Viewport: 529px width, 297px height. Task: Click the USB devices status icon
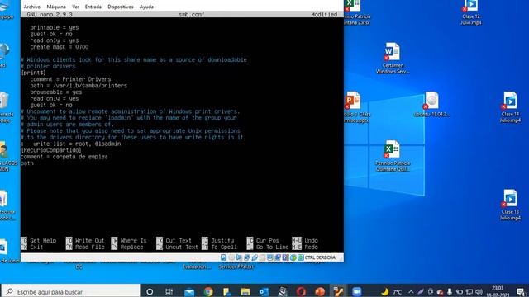click(255, 257)
